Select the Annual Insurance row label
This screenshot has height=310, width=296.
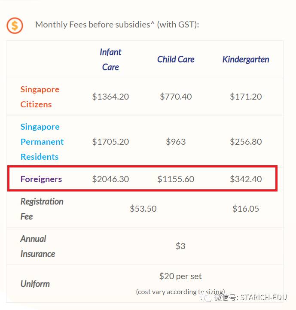[x=37, y=246]
